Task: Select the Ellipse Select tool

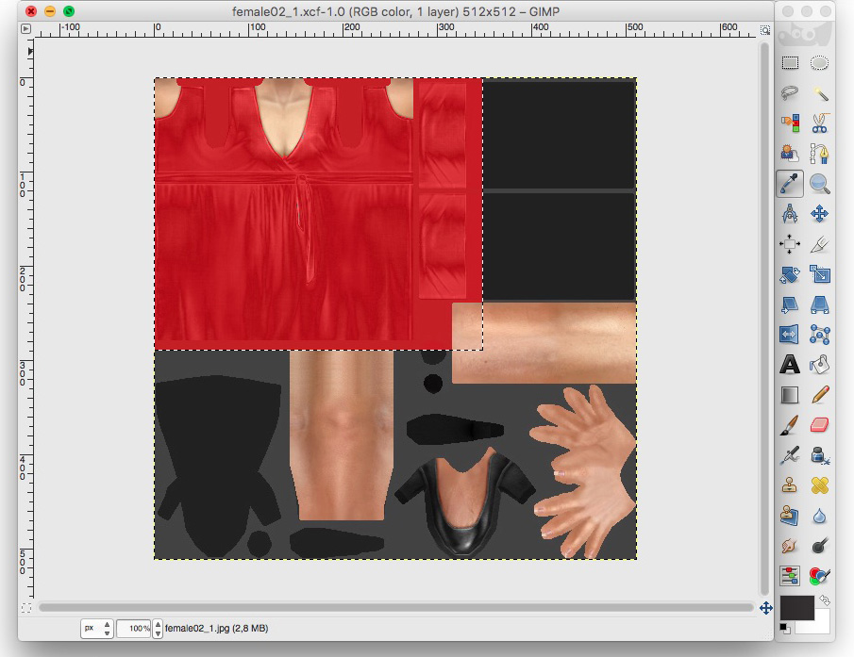Action: pos(820,64)
